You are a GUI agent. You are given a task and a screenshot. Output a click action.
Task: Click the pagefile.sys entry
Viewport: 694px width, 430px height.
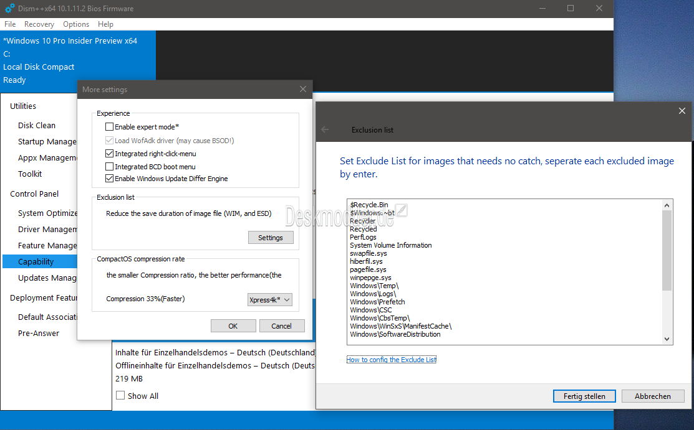[368, 269]
